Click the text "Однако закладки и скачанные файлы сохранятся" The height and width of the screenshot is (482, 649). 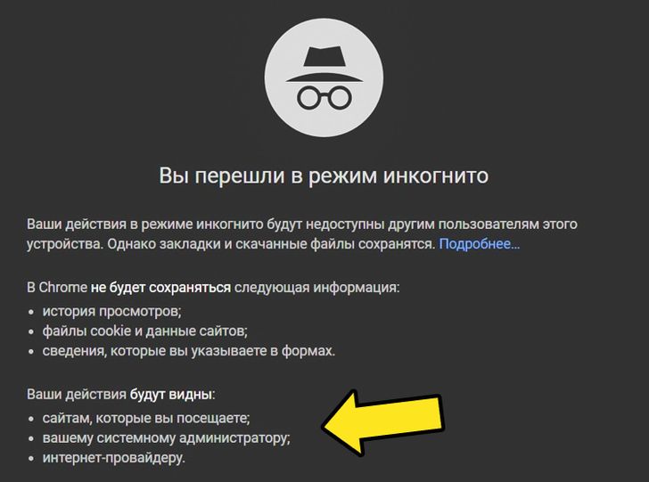tap(271, 244)
